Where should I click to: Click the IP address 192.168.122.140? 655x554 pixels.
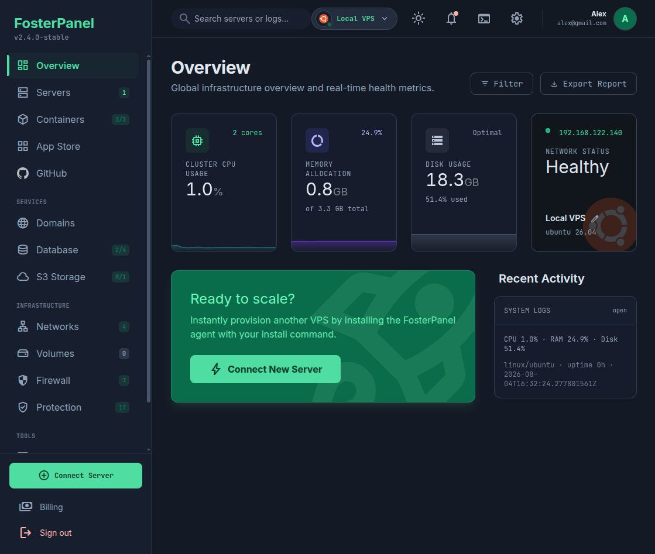coord(590,132)
